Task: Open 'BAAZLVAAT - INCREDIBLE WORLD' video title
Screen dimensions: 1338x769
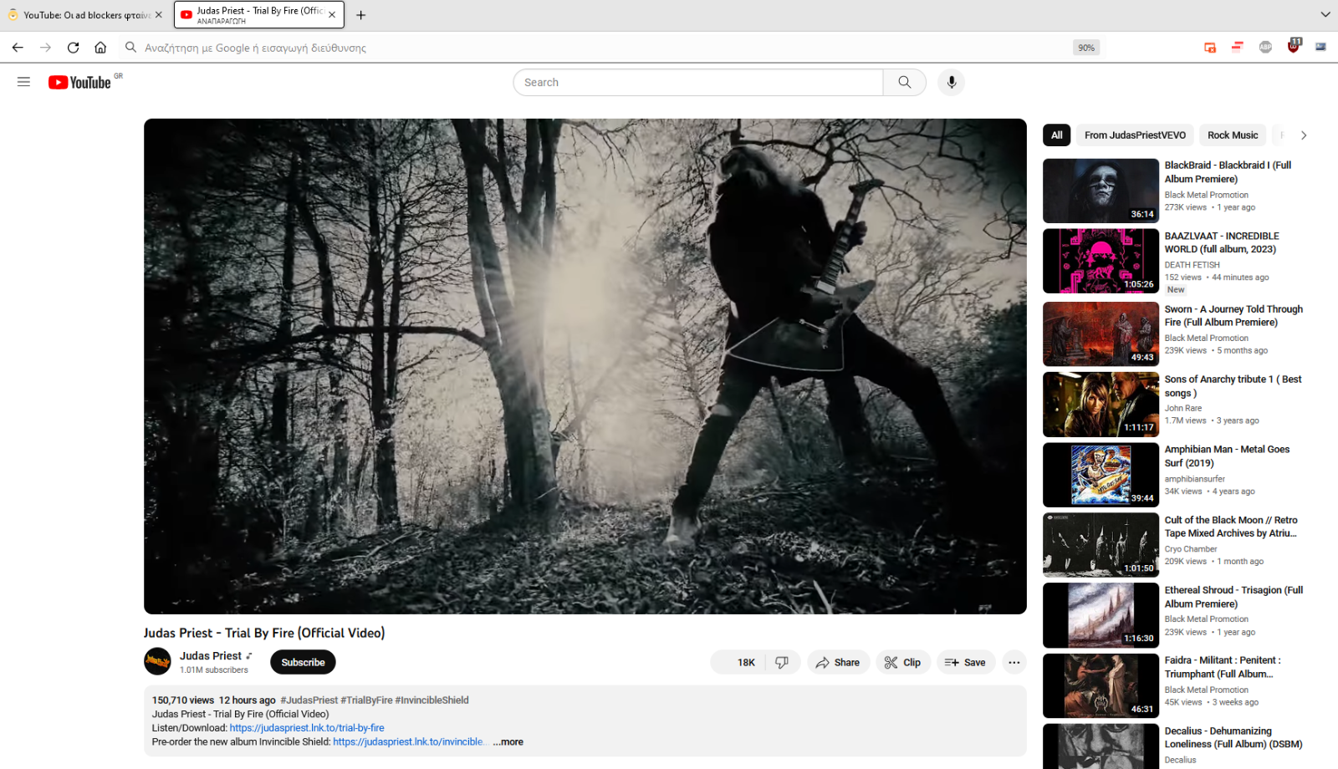Action: tap(1222, 242)
